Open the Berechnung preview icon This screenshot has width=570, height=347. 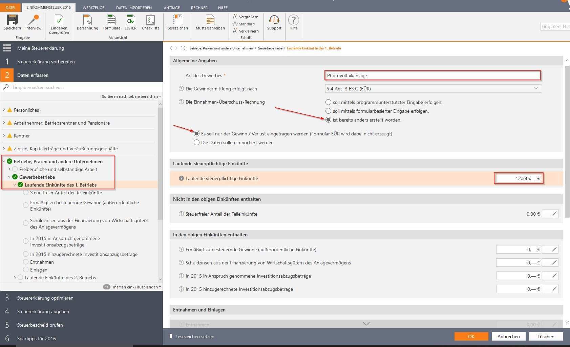[x=87, y=20]
